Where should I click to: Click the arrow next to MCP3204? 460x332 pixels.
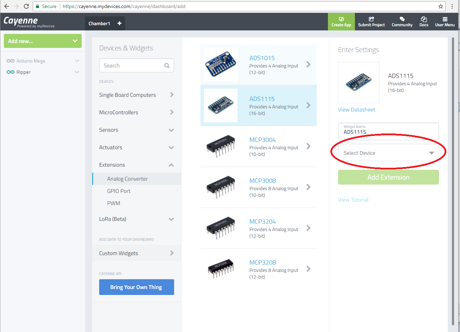click(x=309, y=228)
